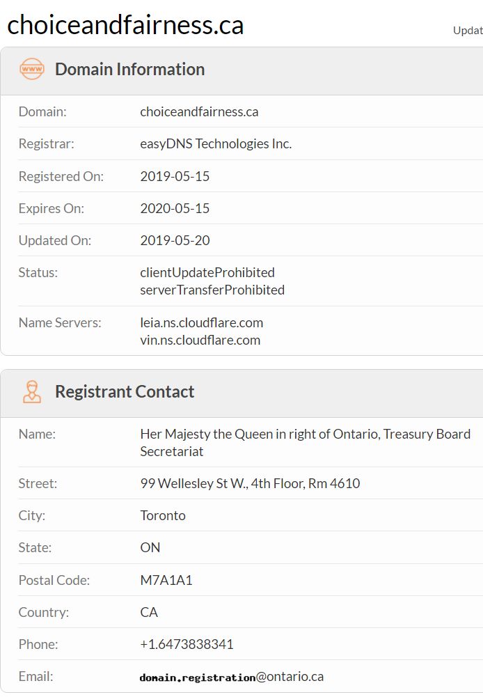
Task: Click the domain.registration@ontario.ca email address
Action: 232,677
